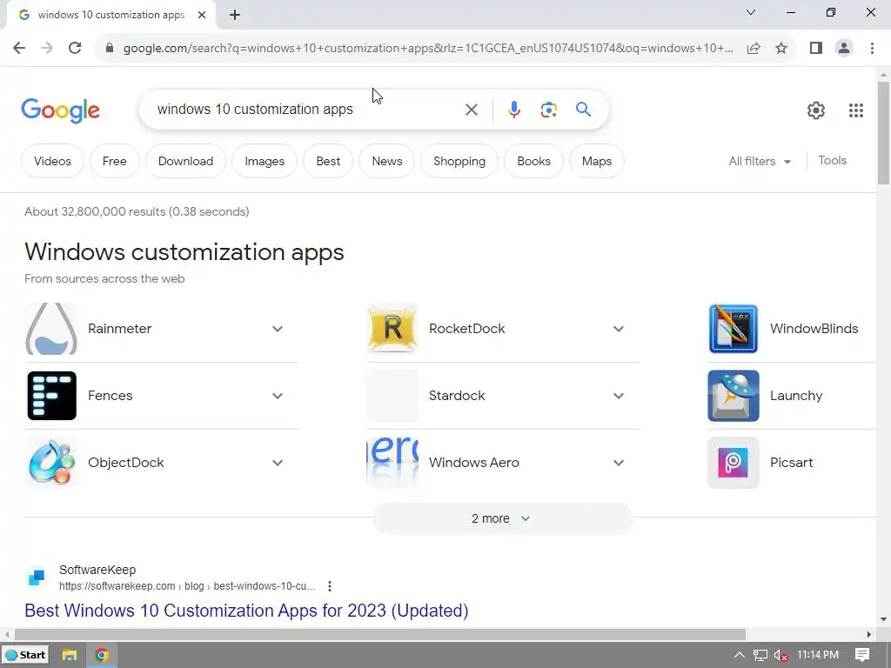Click the network tray icon
The width and height of the screenshot is (891, 668).
[x=760, y=655]
